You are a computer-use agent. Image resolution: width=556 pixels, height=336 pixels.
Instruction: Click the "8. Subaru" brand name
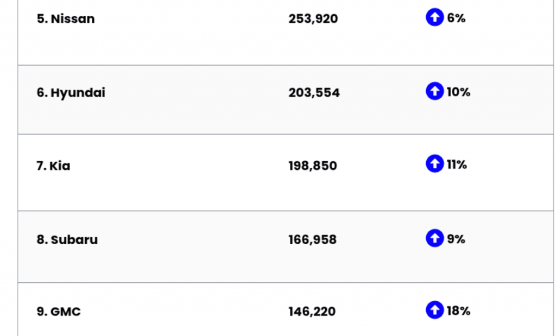tap(67, 239)
